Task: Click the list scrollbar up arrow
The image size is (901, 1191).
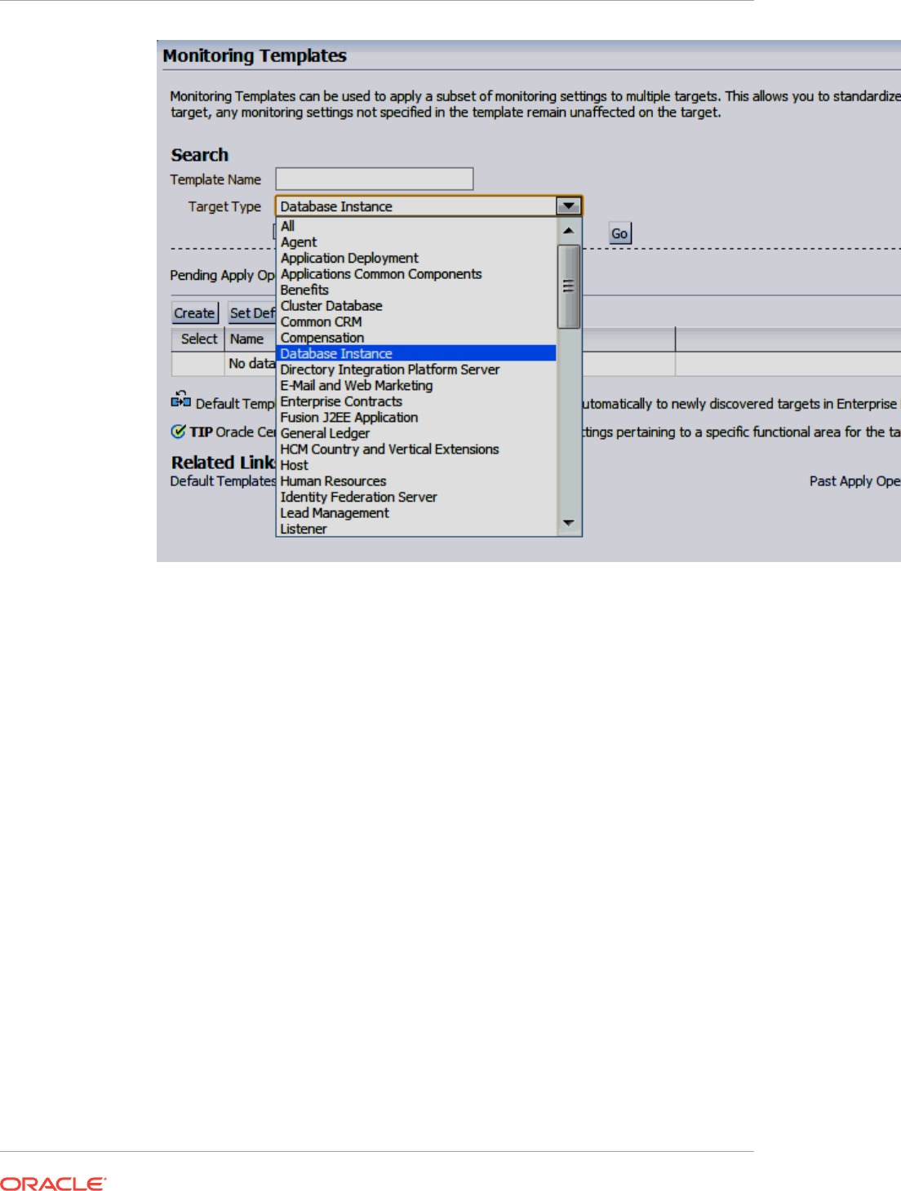Action: (x=569, y=231)
